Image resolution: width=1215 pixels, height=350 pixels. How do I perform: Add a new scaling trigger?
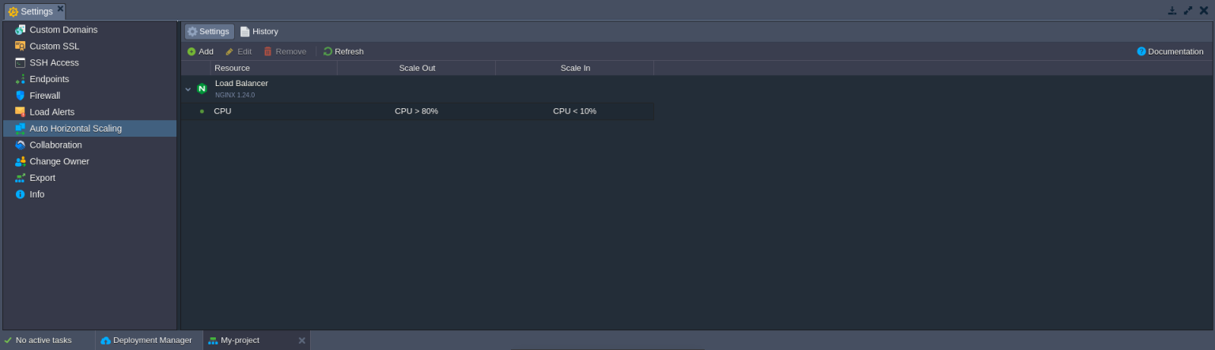point(200,51)
